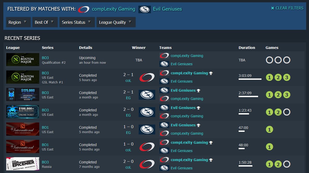
Task: Click compLexity winner logo in the 3:03:09 row
Action: [147, 77]
